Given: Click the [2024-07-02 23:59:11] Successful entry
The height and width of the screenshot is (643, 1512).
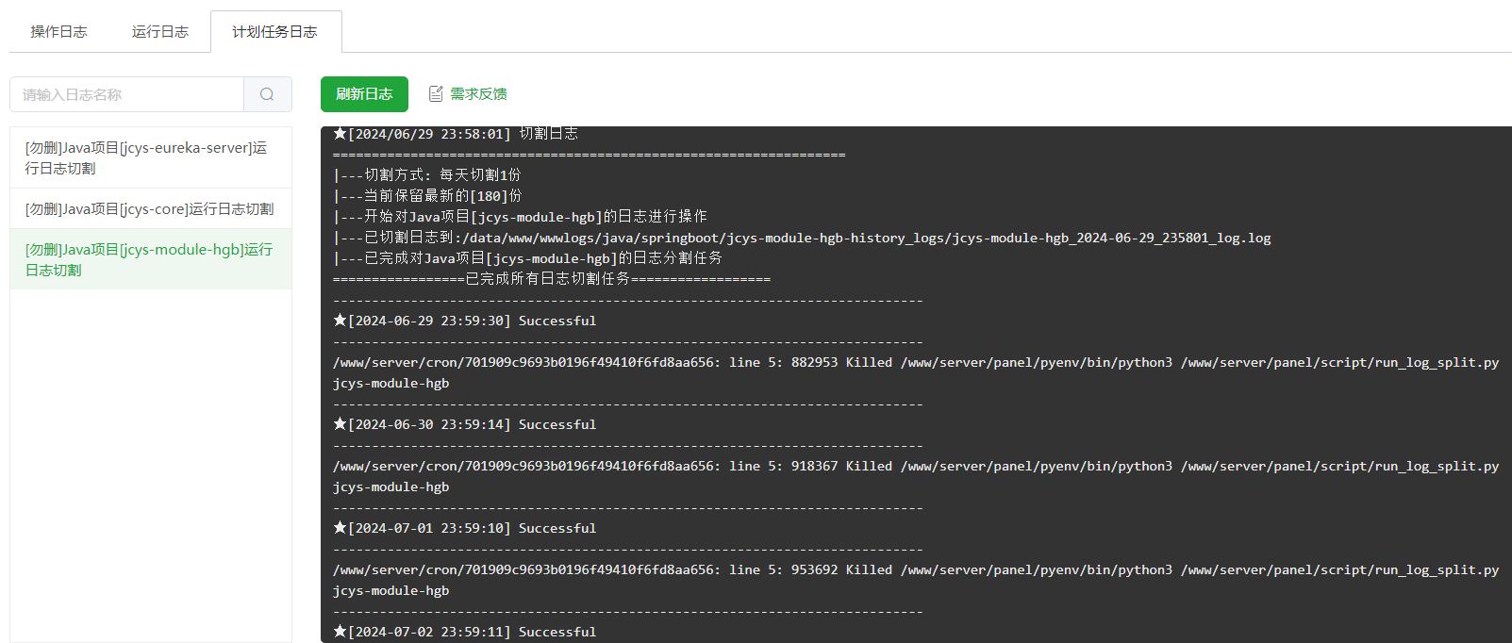Looking at the screenshot, I should tap(464, 632).
